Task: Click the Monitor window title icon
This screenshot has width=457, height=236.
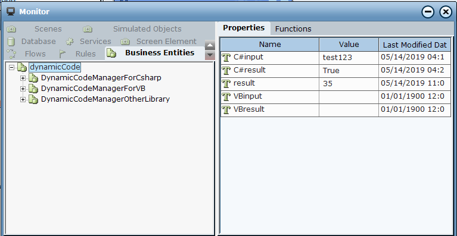Action: coord(11,12)
